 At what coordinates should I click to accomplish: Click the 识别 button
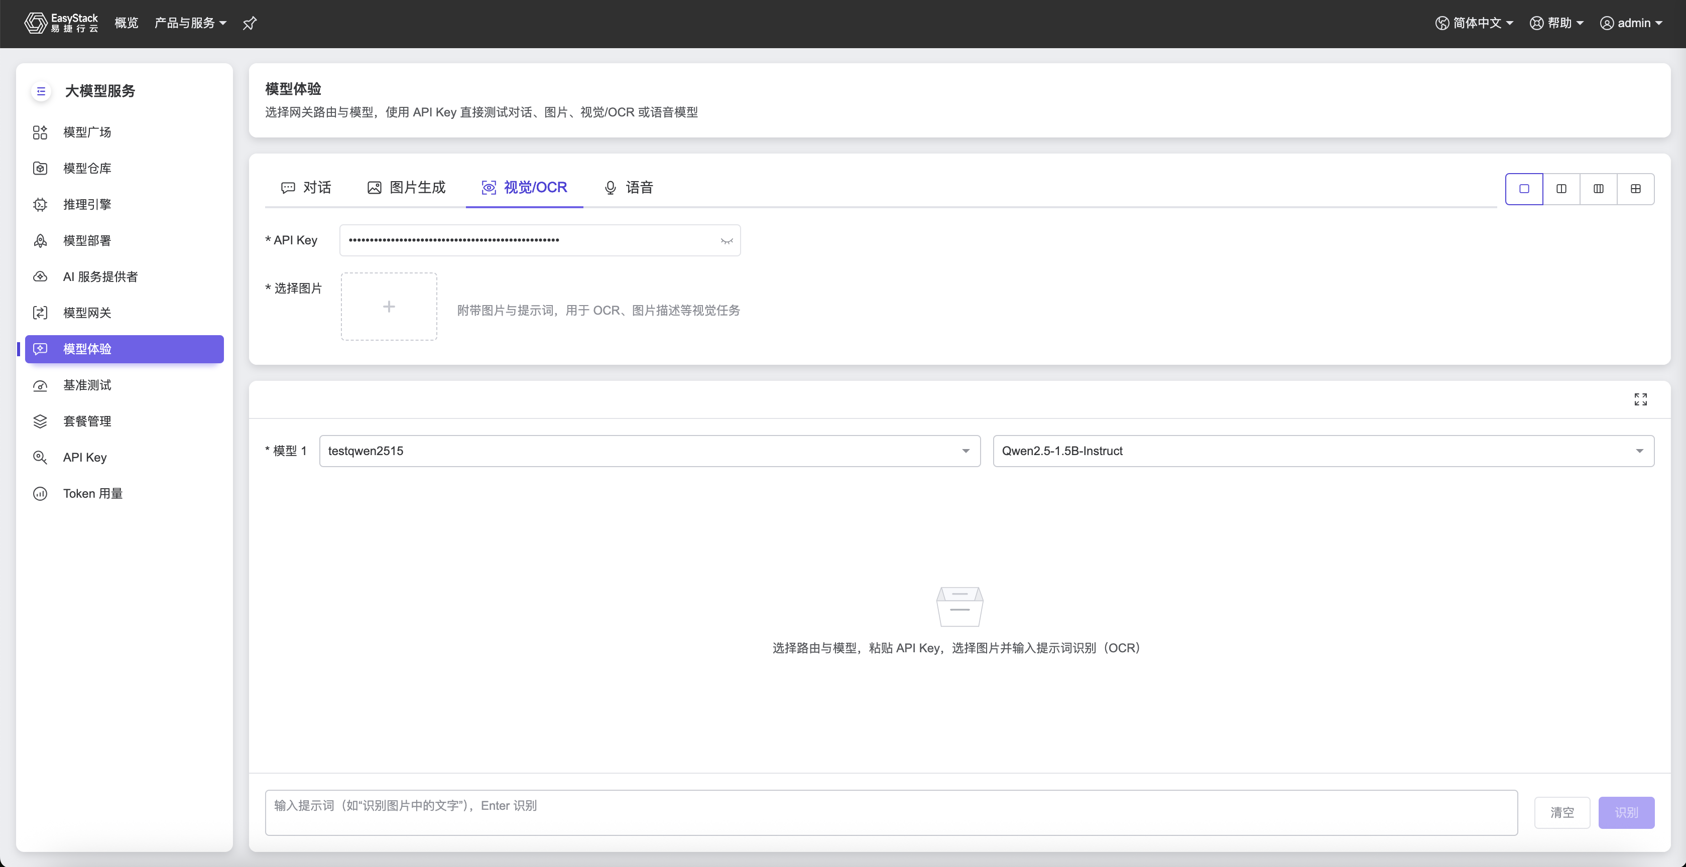(1626, 812)
